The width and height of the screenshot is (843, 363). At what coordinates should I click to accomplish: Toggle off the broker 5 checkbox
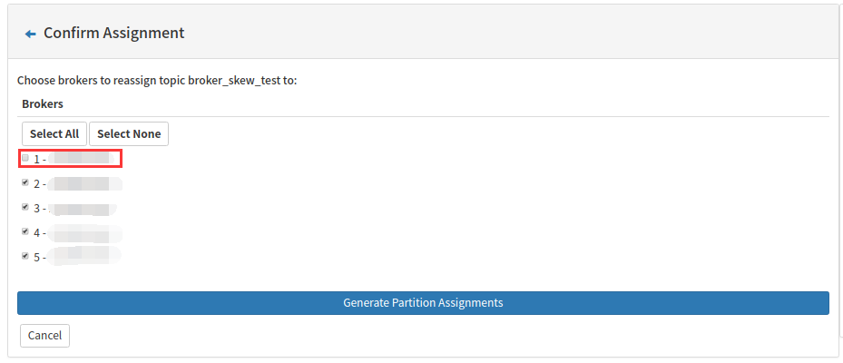[25, 256]
